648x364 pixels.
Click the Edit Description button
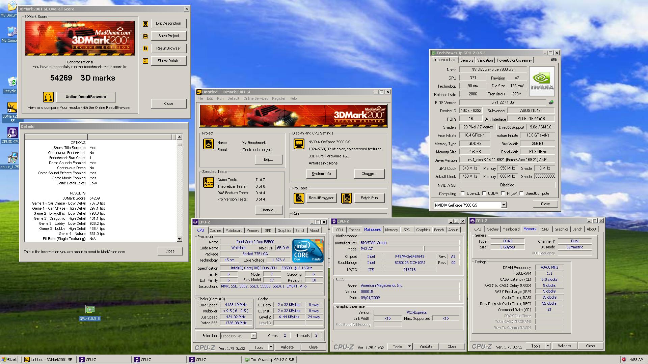168,24
